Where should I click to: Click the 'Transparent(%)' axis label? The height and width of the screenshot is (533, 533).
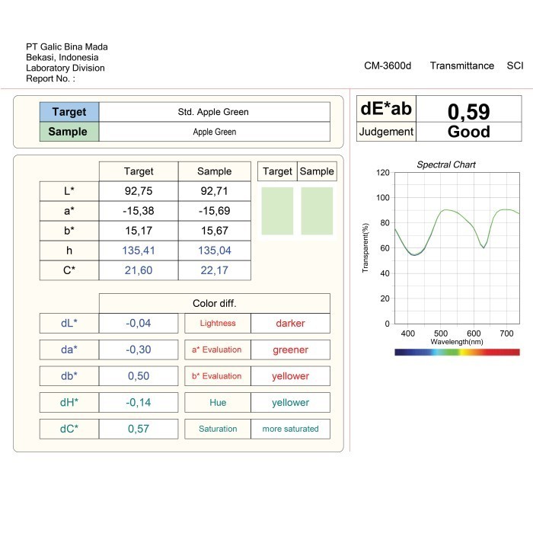365,247
